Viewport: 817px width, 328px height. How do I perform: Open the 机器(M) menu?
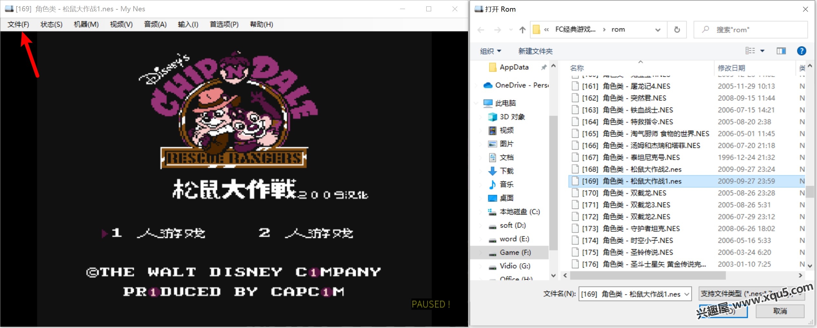click(86, 24)
